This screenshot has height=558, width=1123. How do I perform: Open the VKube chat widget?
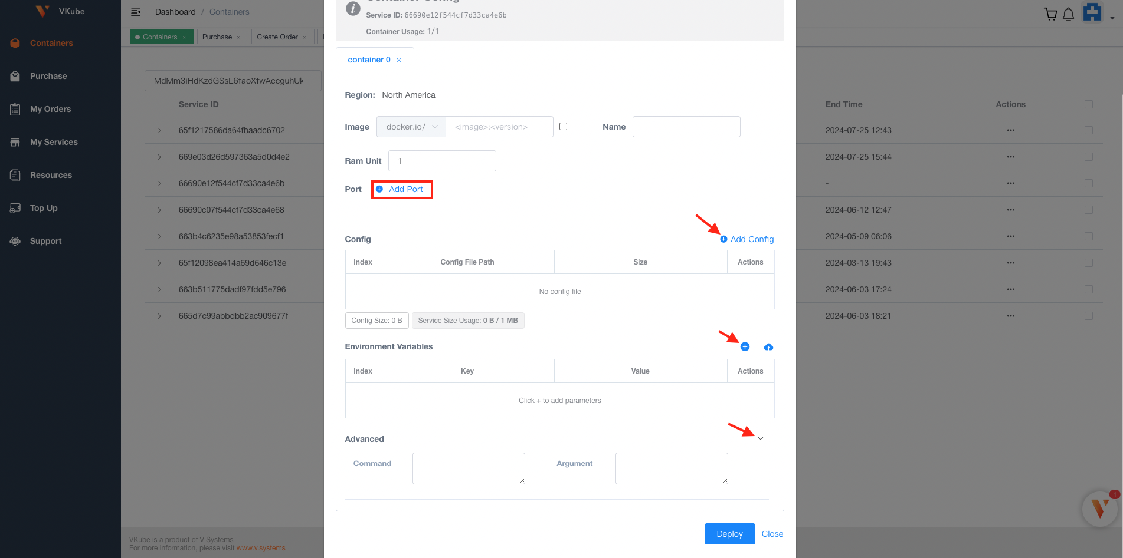(1099, 508)
